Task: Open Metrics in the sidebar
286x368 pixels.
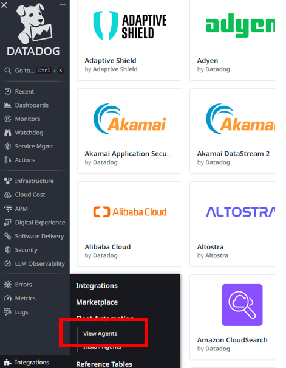Action: tap(26, 298)
